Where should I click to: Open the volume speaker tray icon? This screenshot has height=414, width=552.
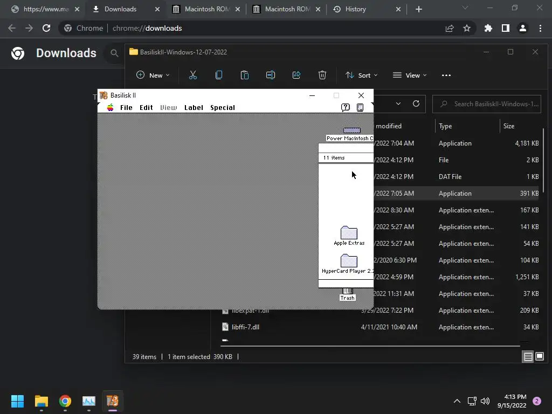[x=485, y=401]
